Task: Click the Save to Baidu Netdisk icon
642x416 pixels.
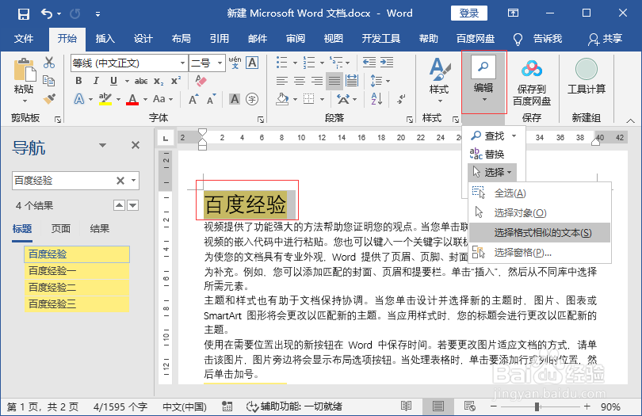Action: point(532,69)
